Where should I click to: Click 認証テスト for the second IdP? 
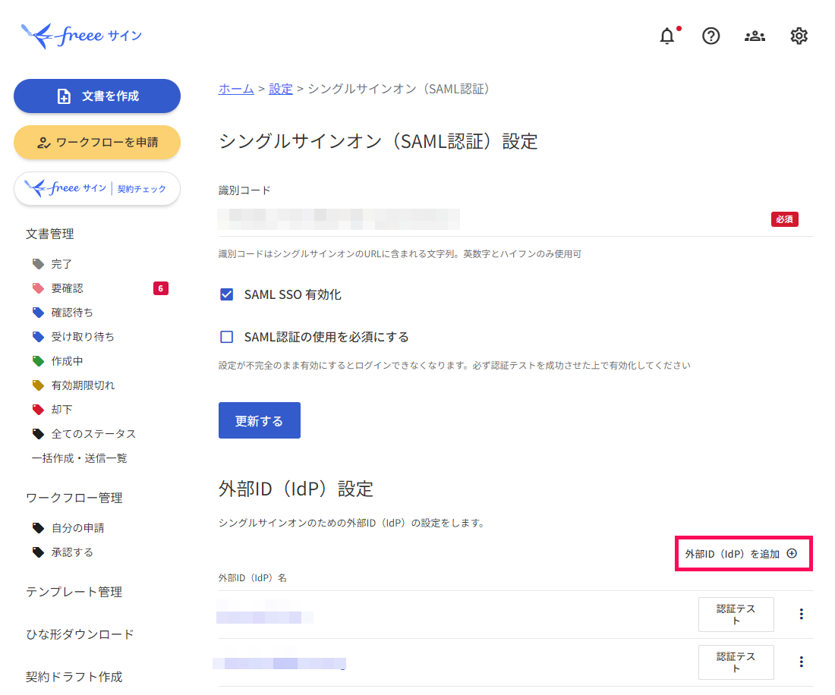(x=736, y=662)
